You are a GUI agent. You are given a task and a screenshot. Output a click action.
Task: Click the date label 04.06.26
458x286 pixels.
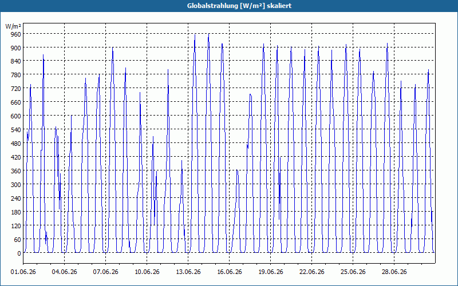[65, 272]
